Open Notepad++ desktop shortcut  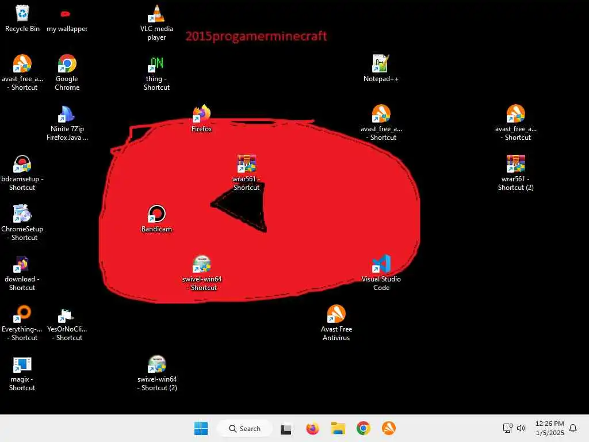(x=381, y=68)
